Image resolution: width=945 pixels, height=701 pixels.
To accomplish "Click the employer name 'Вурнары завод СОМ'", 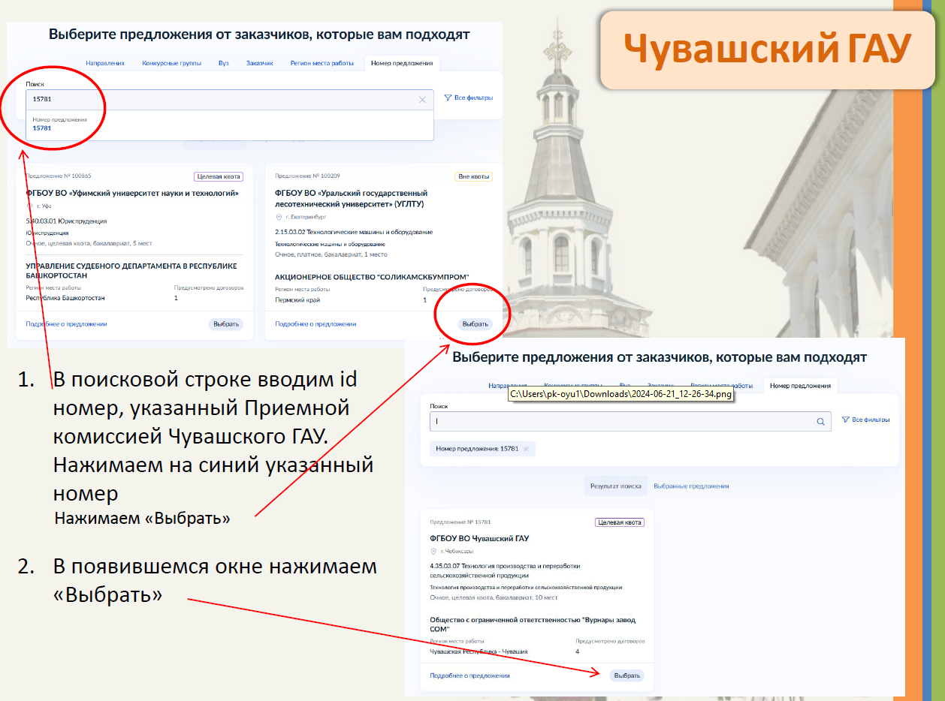I will click(532, 624).
